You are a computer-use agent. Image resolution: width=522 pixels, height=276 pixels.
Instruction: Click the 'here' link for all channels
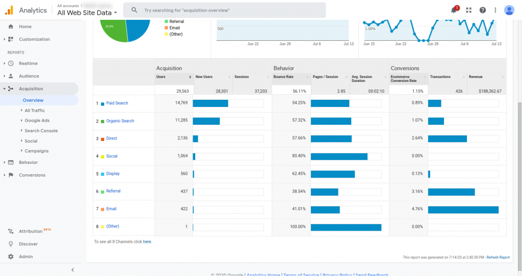click(147, 242)
